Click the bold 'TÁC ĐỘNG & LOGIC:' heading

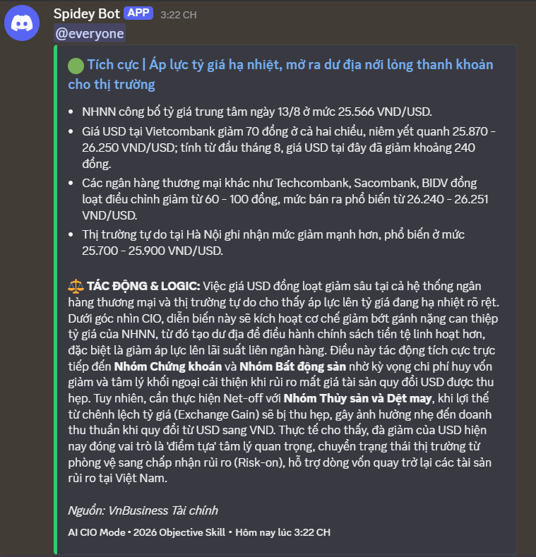coord(143,287)
